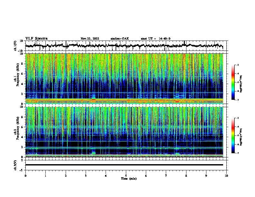
Task: Click time-axis tick label "3"
Action: point(86,176)
